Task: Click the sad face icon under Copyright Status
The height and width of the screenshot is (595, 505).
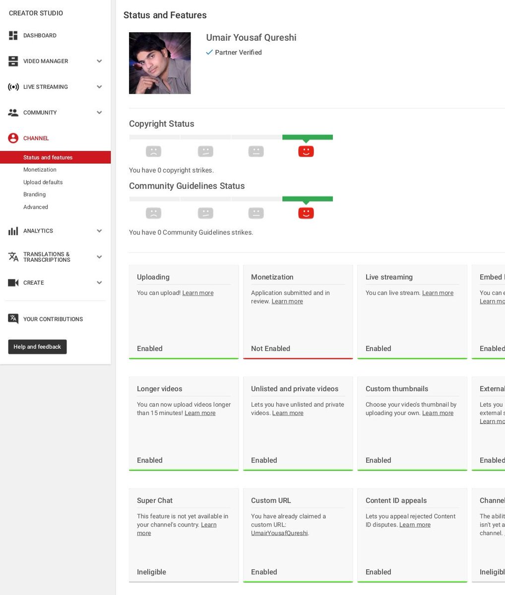Action: point(154,151)
